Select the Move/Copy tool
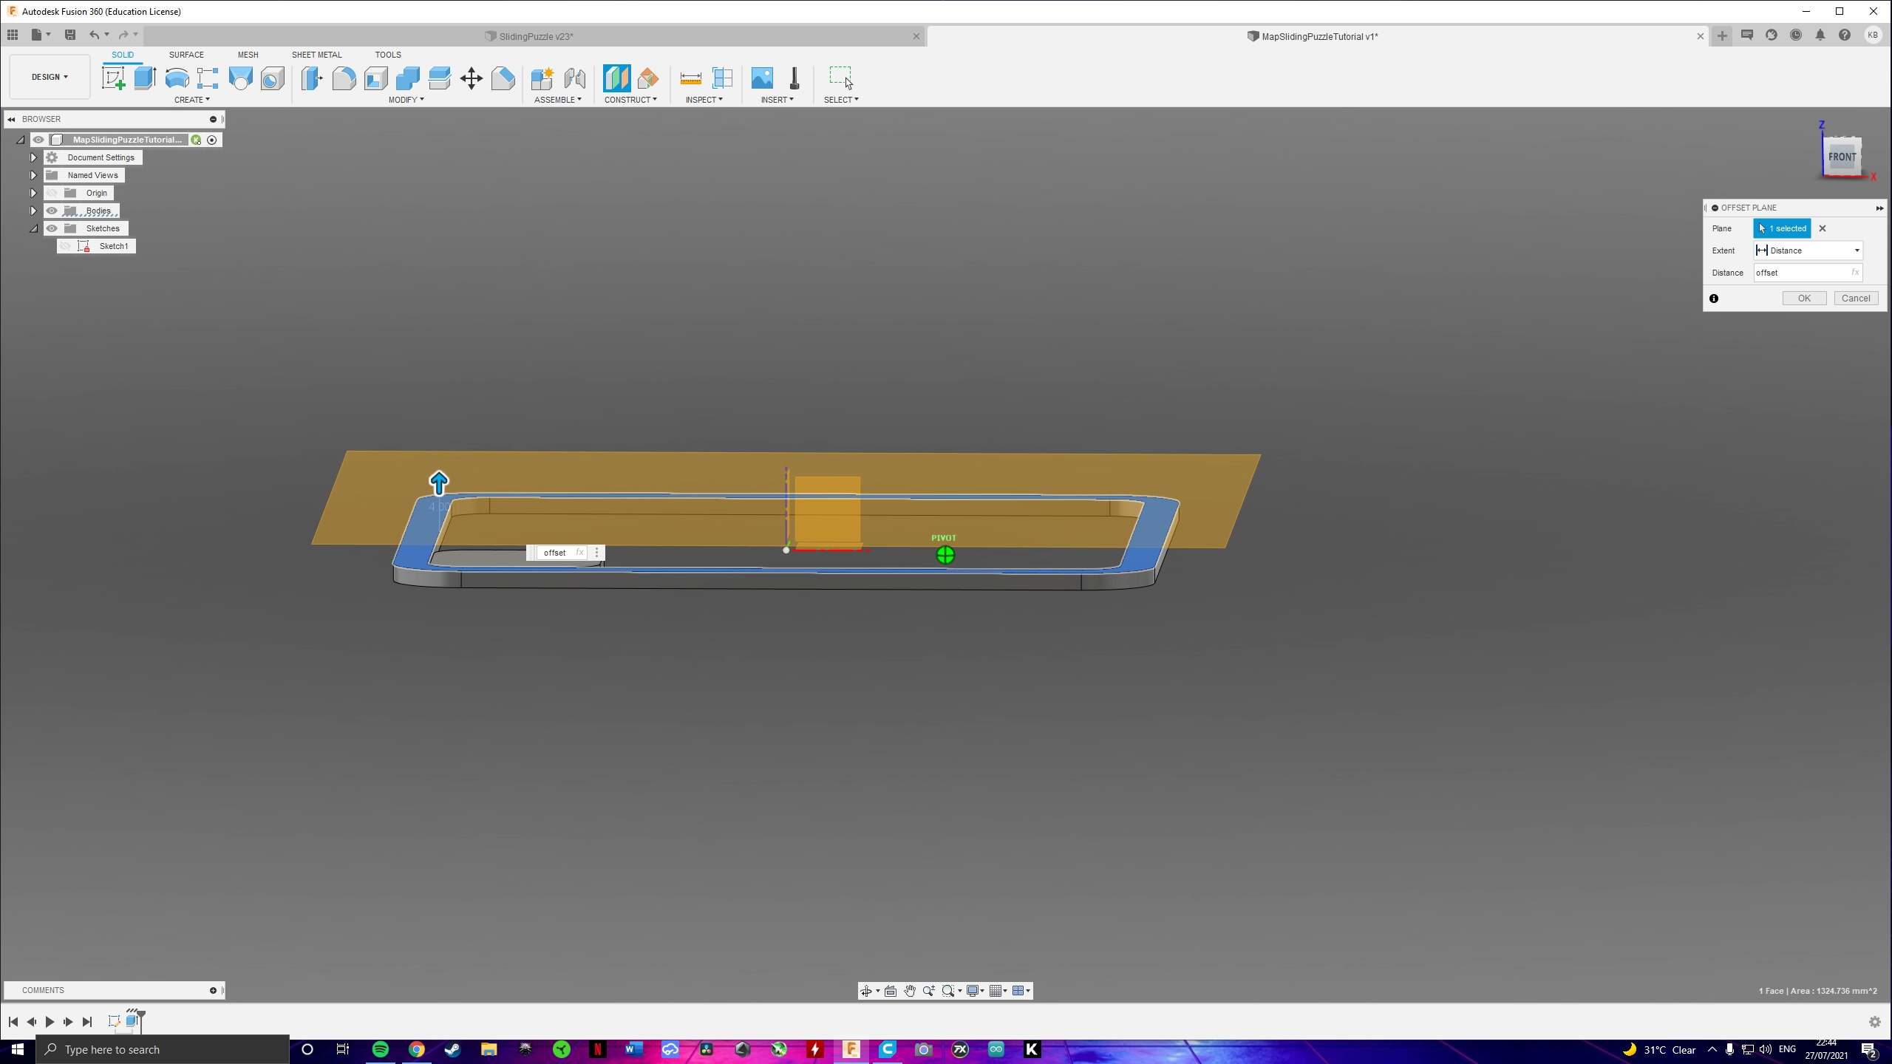The height and width of the screenshot is (1064, 1892). (x=471, y=78)
